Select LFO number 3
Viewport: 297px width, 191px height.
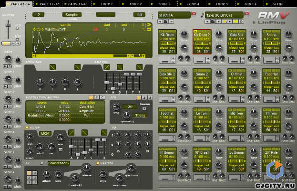tap(150, 98)
